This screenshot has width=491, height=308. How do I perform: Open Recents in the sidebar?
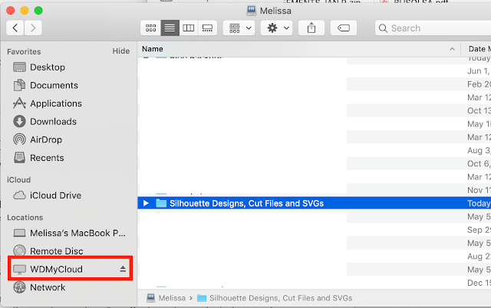[38, 158]
